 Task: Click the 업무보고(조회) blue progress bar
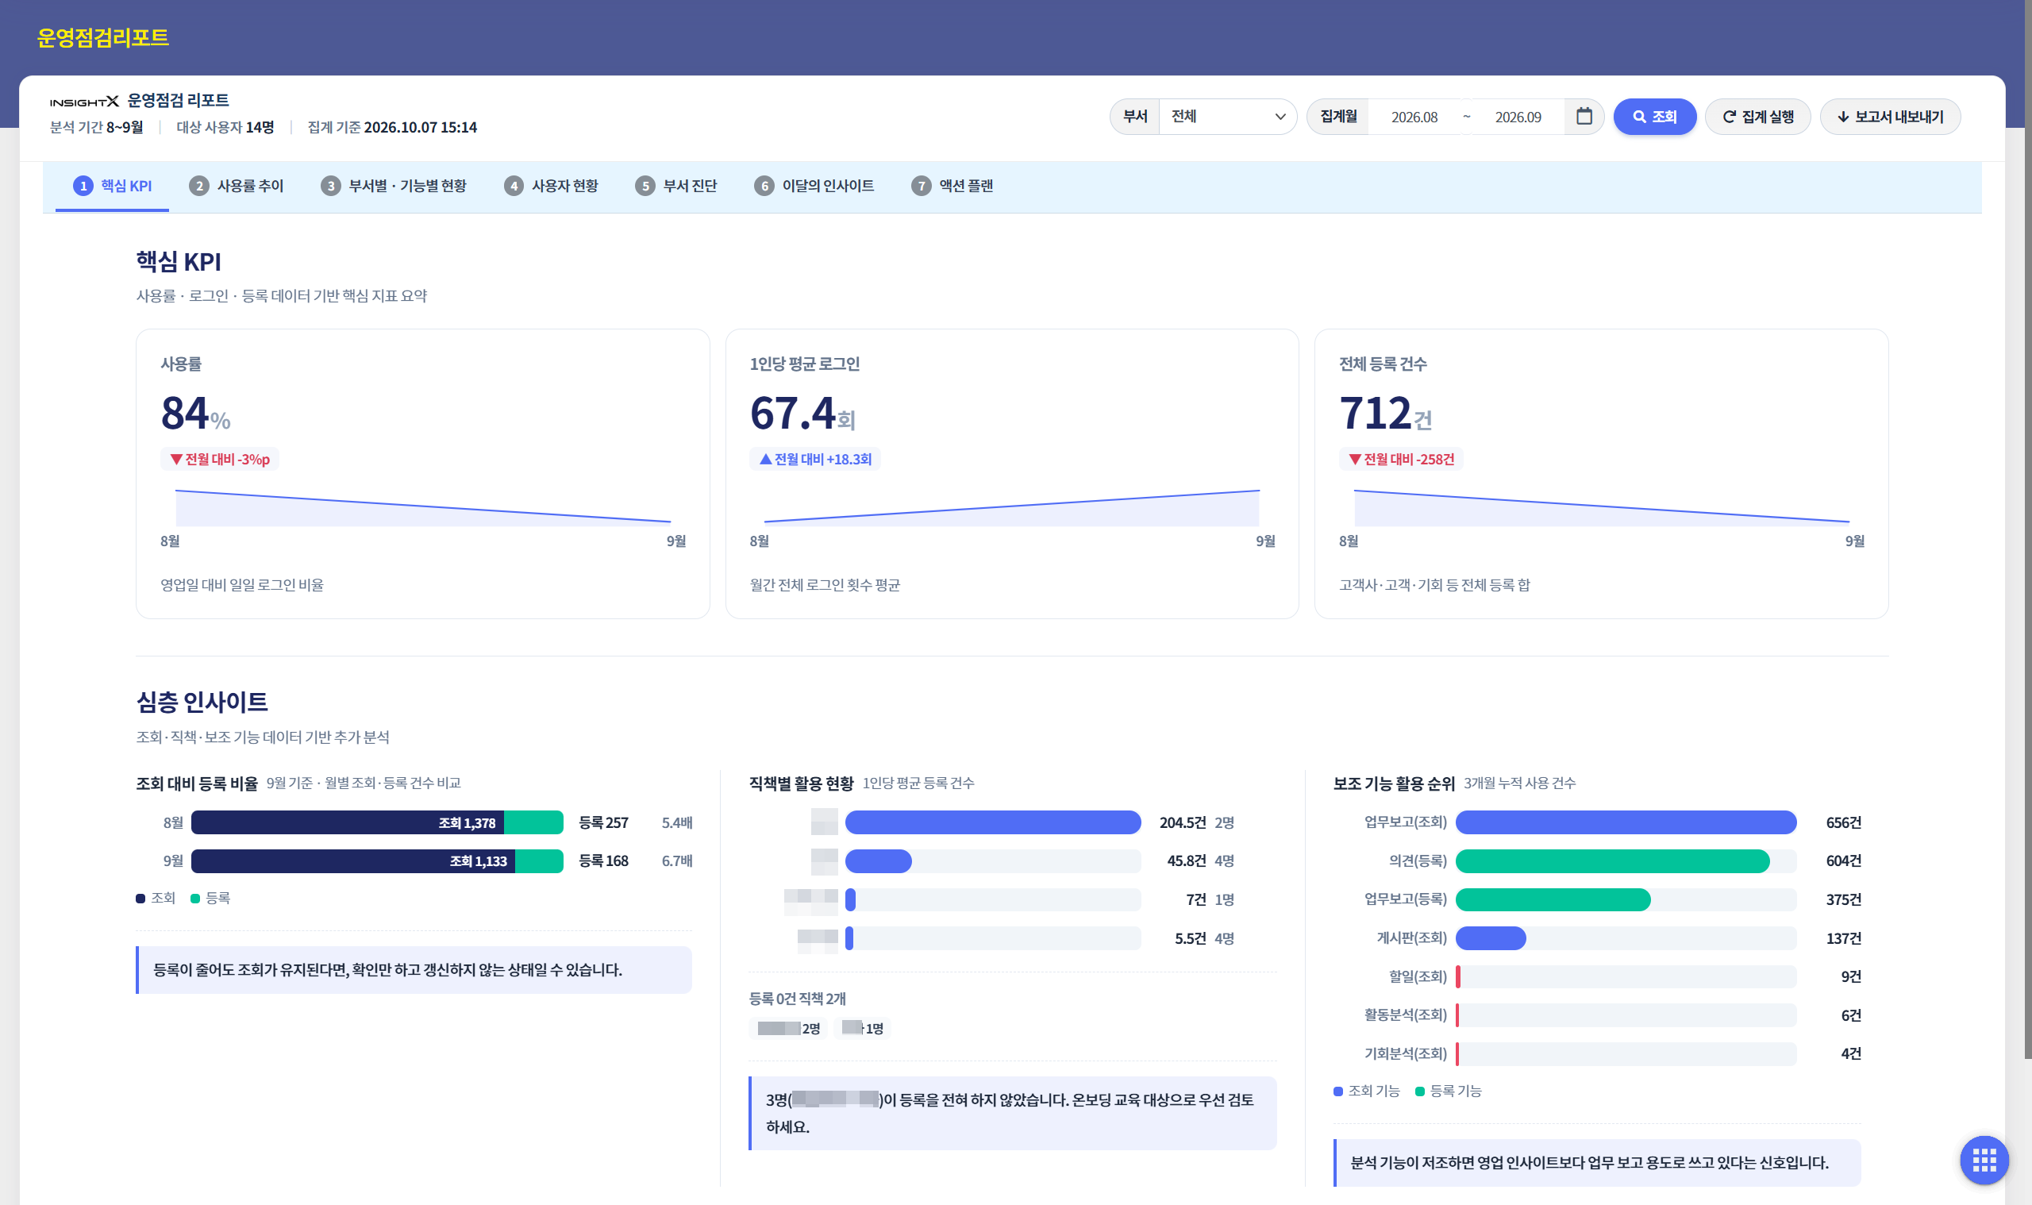click(1625, 822)
